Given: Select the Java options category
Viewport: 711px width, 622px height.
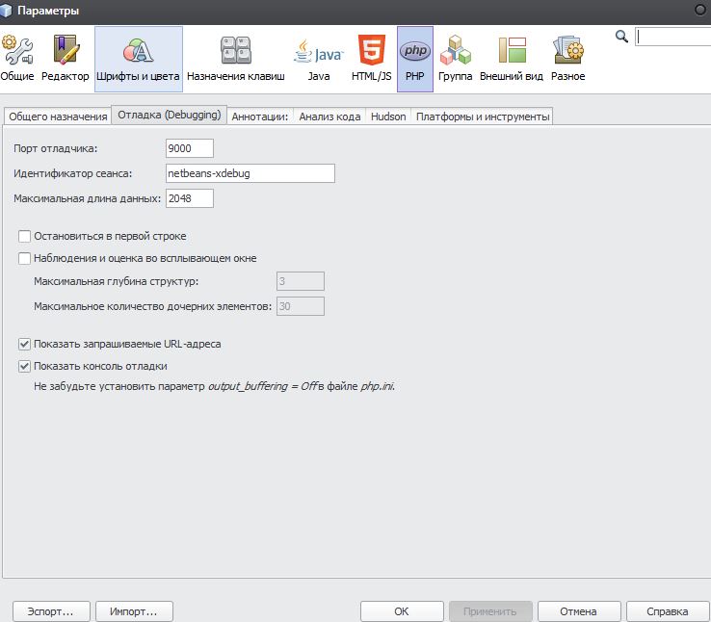Looking at the screenshot, I should pos(318,58).
